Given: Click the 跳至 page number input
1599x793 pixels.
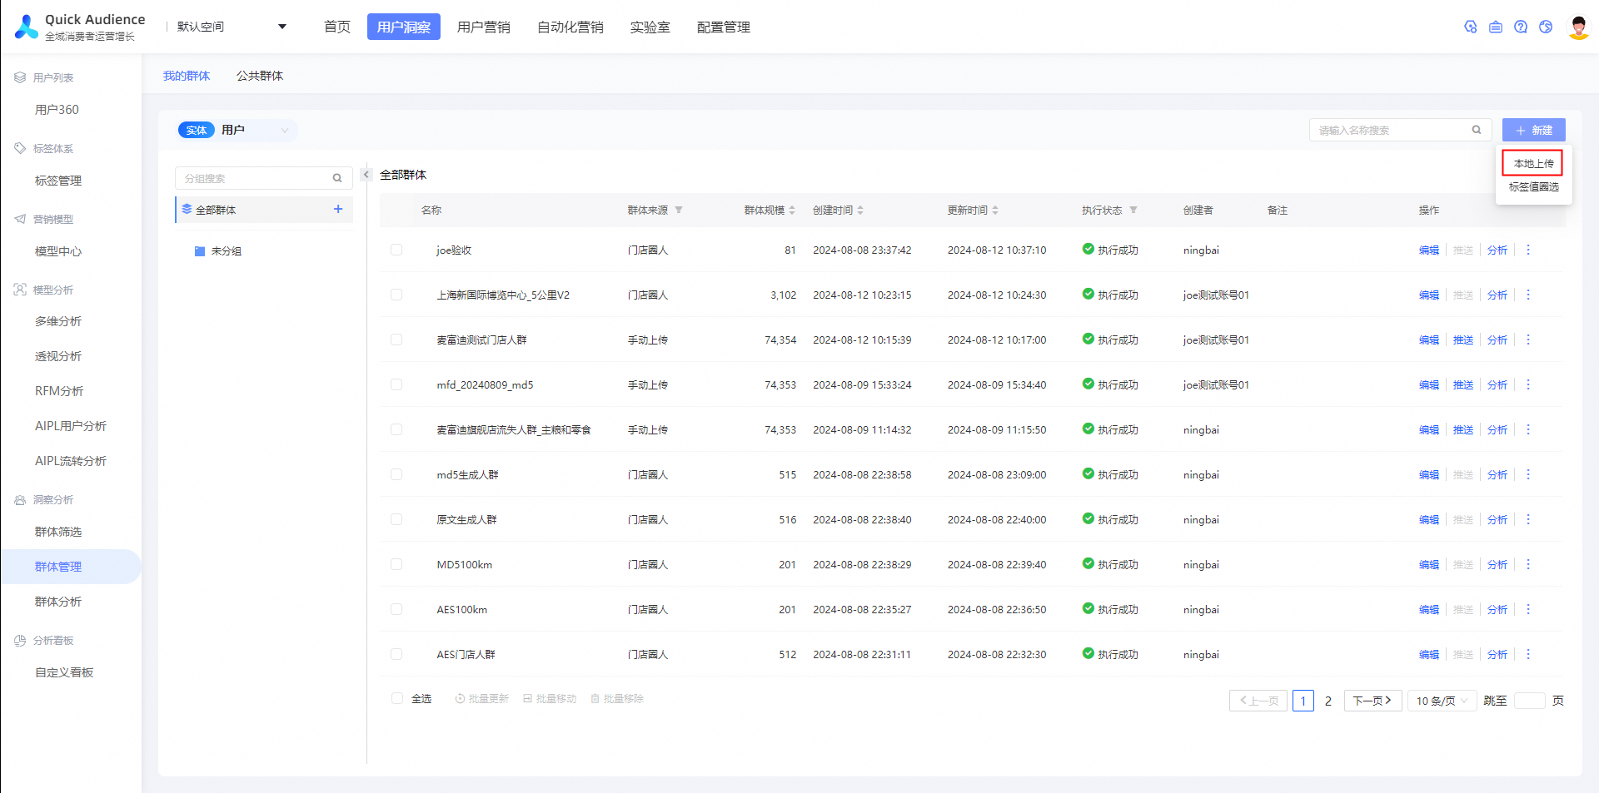Looking at the screenshot, I should click(x=1529, y=701).
